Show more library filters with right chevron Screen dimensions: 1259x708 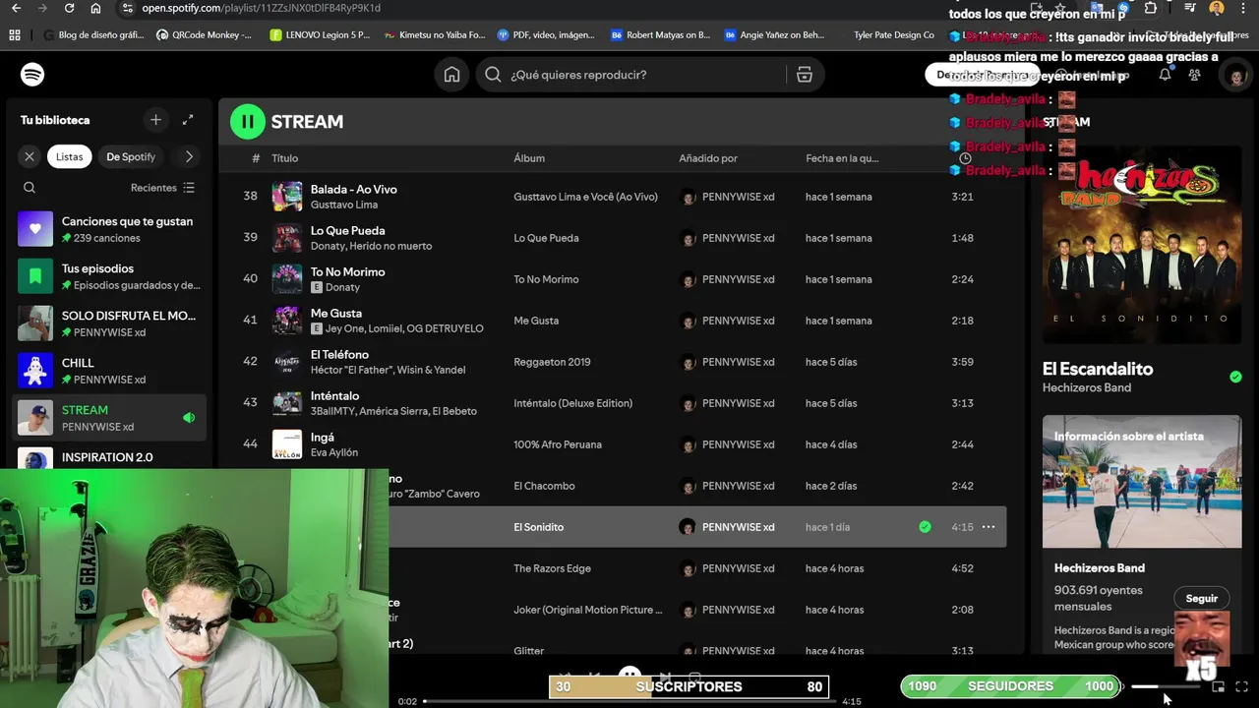189,156
